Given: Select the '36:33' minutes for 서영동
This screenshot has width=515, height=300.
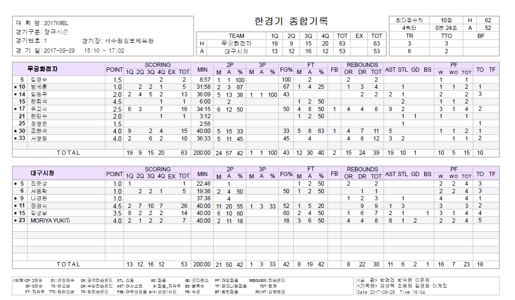Looking at the screenshot, I should tap(204, 138).
